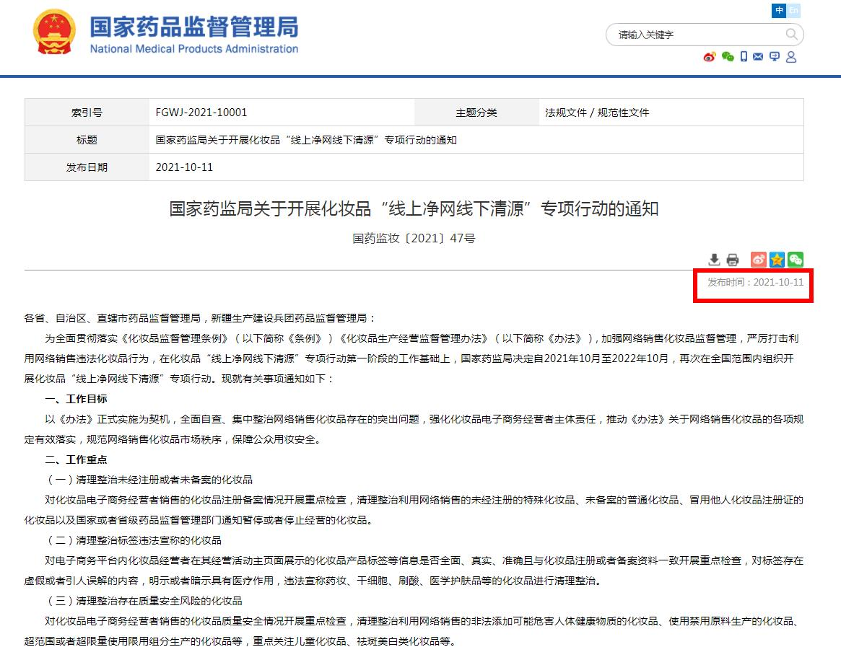841x647 pixels.
Task: Share the article to Weibo
Action: 759,260
